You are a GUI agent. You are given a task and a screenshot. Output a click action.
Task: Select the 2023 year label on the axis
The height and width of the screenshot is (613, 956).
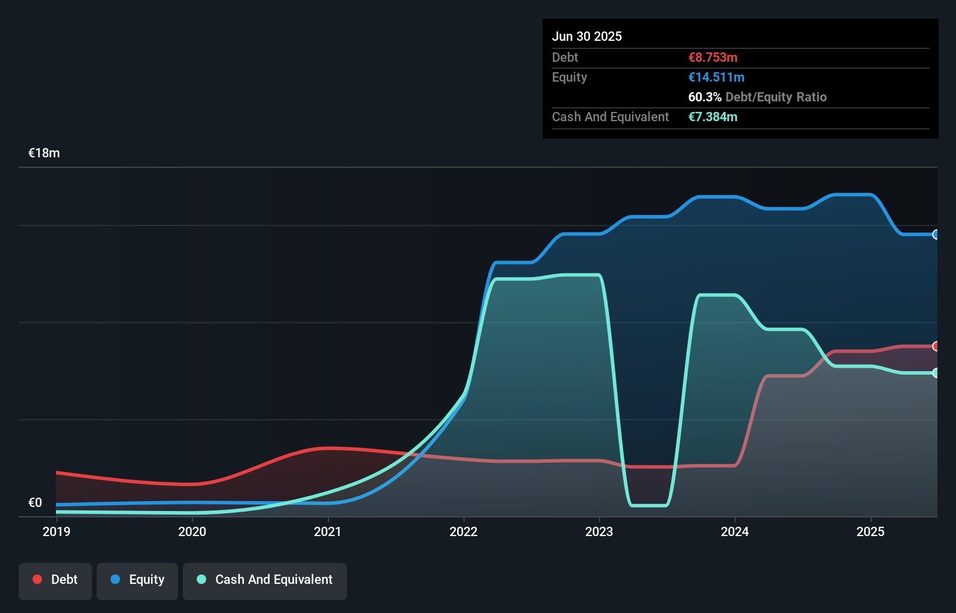[x=599, y=531]
